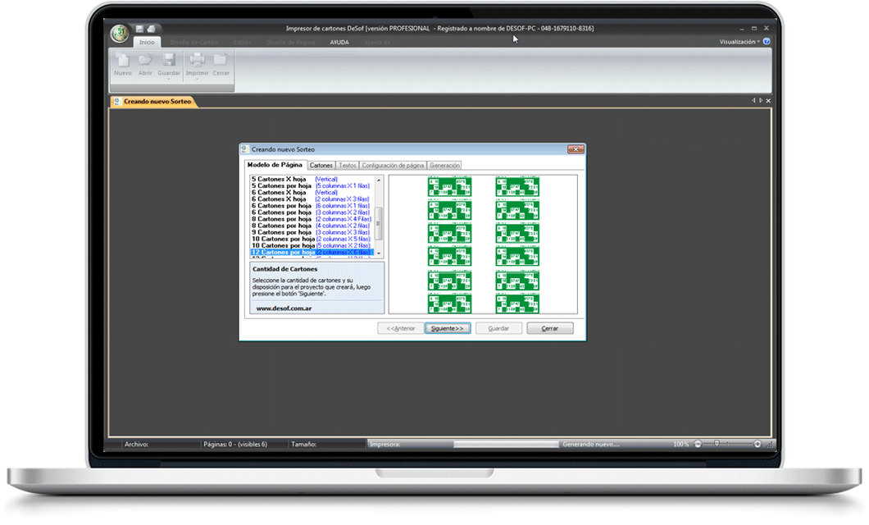Click the progress bar in status bar
The image size is (869, 525).
point(506,444)
